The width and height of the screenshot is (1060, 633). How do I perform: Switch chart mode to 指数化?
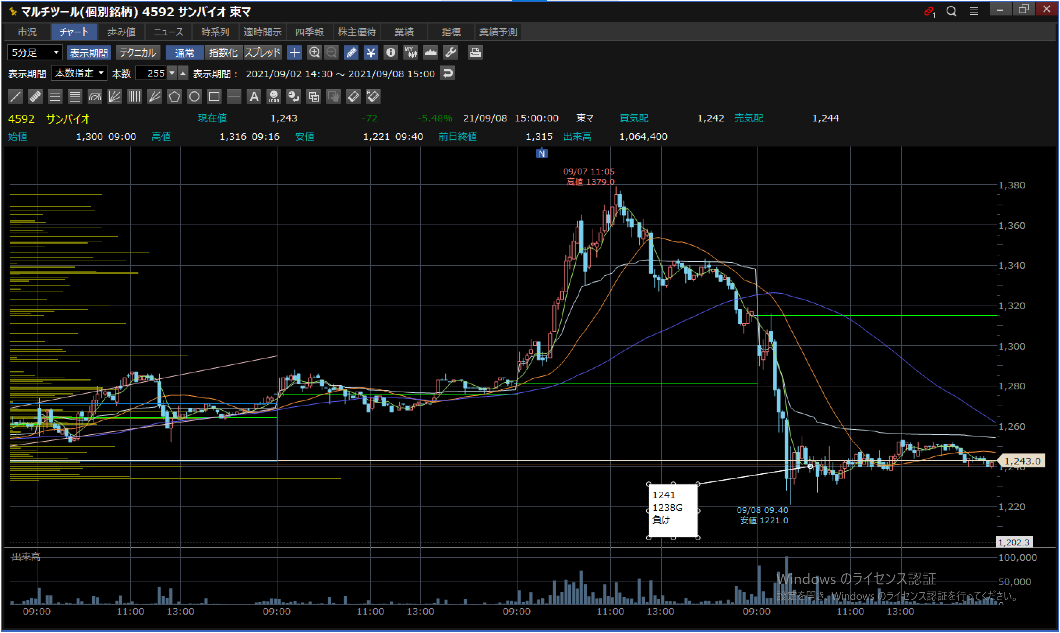(x=223, y=53)
